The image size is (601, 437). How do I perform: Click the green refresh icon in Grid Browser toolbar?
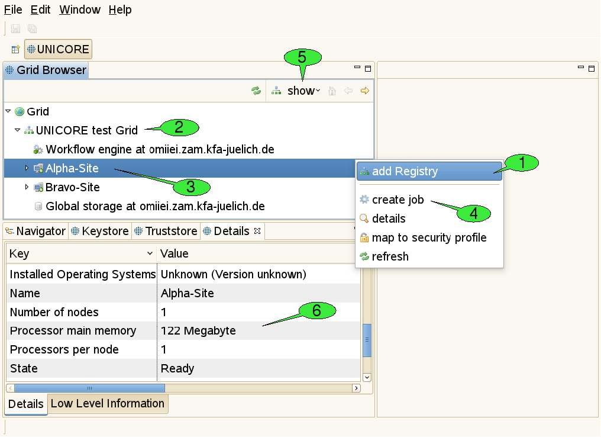pyautogui.click(x=256, y=91)
